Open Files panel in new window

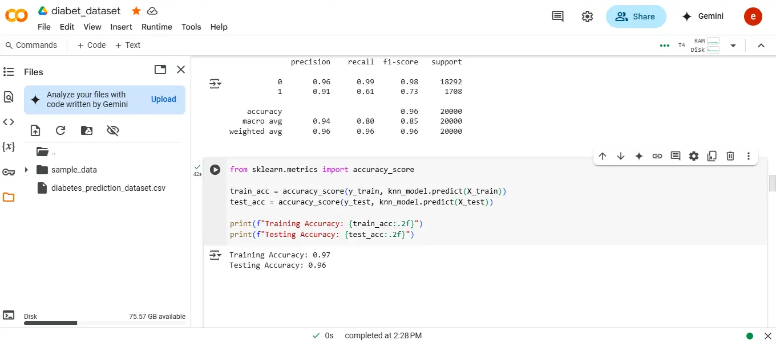(160, 69)
